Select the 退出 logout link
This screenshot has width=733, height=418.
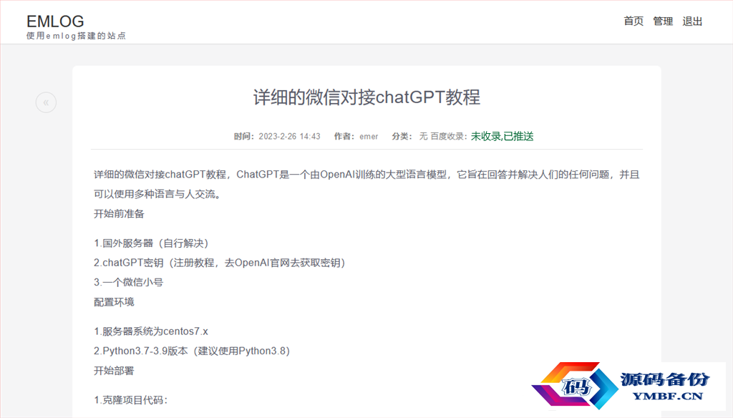click(692, 21)
